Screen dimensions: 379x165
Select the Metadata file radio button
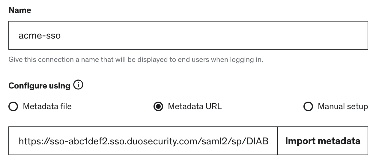pyautogui.click(x=13, y=106)
